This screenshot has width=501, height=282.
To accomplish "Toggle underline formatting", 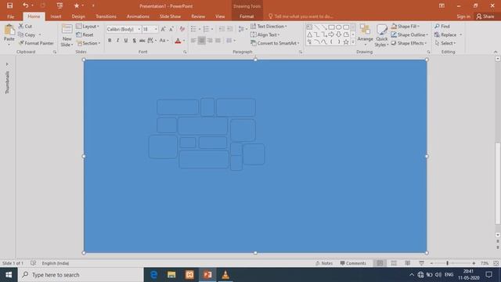I will point(126,41).
